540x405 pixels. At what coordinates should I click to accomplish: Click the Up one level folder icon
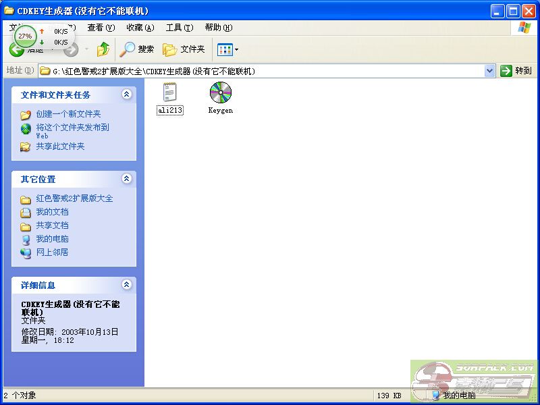pos(103,49)
